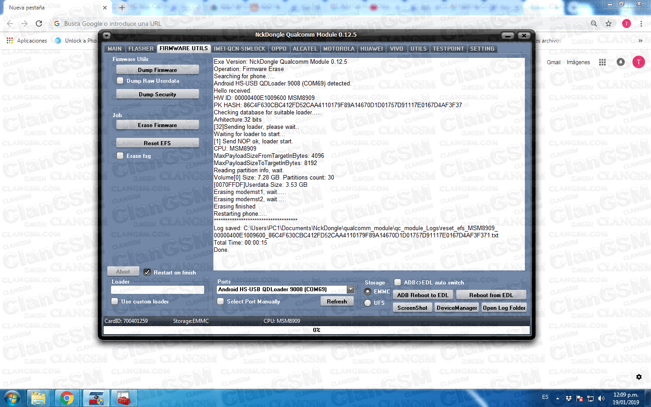Viewport: 651px width, 407px height.
Task: Switch to ALCATEL tab
Action: 305,49
